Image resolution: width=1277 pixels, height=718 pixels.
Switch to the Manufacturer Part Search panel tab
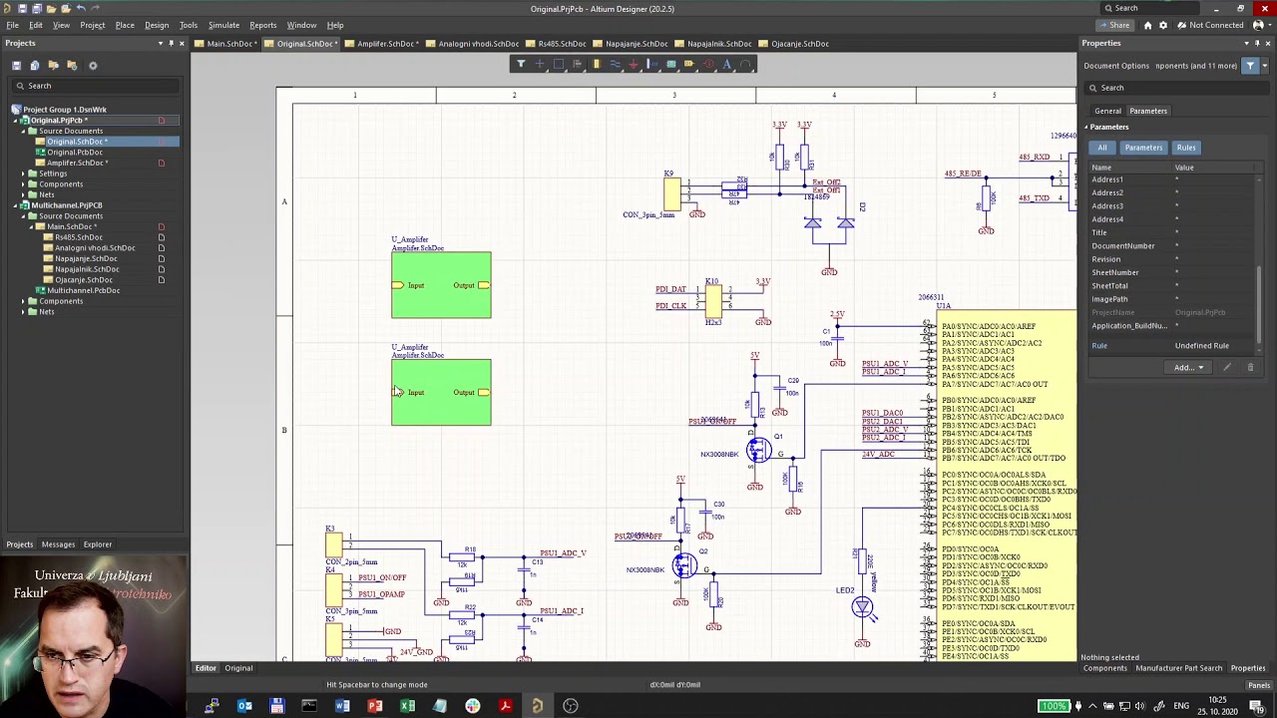[1178, 668]
